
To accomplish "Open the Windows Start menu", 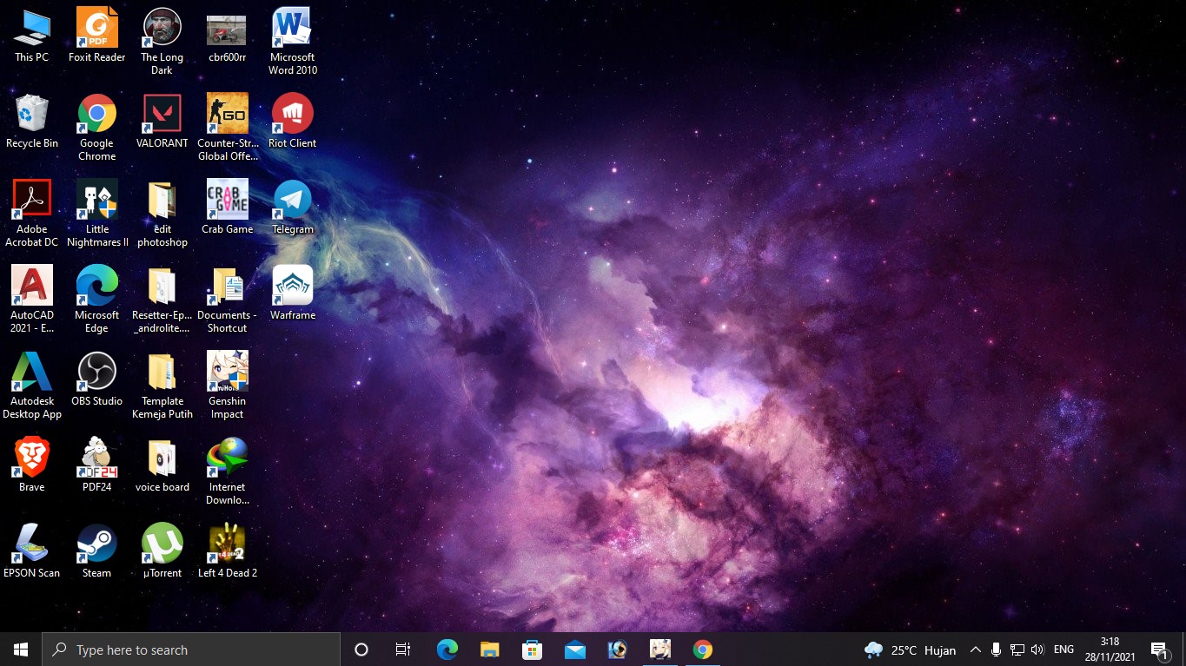I will (21, 650).
